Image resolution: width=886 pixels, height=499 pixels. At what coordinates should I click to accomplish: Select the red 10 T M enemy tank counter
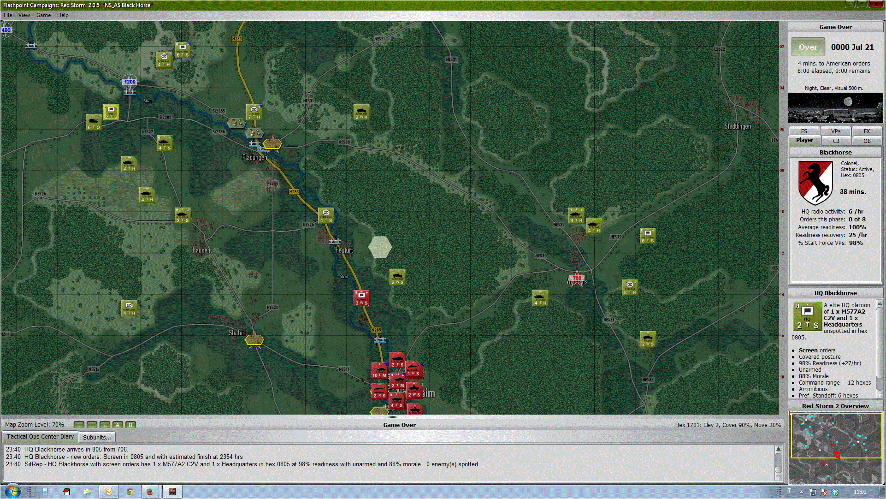click(379, 370)
